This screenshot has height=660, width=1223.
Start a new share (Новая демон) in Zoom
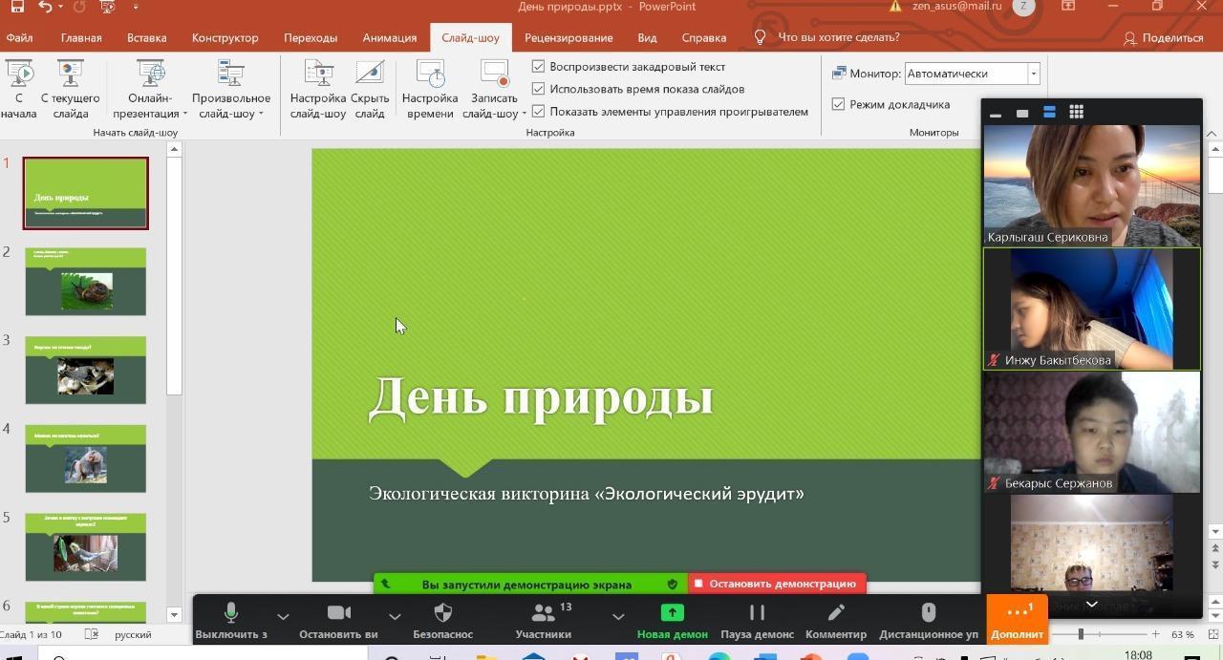pos(672,619)
